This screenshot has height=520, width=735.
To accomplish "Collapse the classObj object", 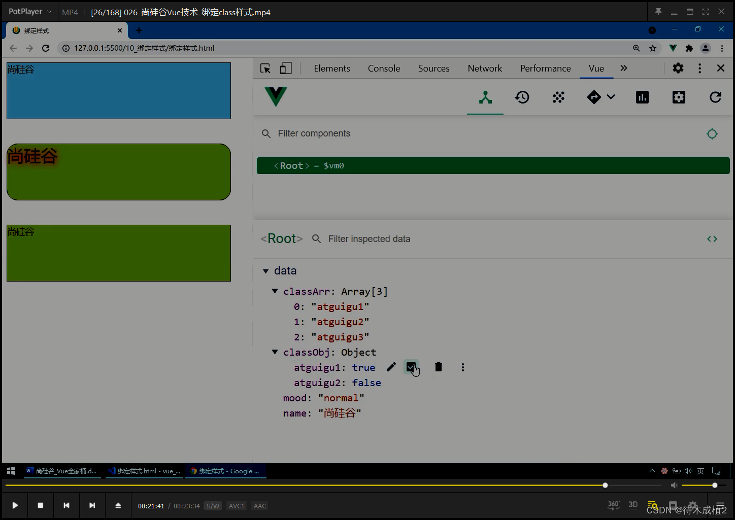I will click(275, 352).
